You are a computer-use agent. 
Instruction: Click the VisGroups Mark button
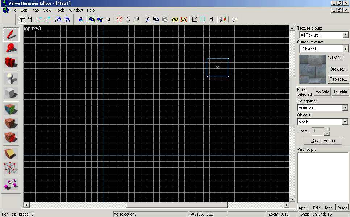[x=329, y=208]
